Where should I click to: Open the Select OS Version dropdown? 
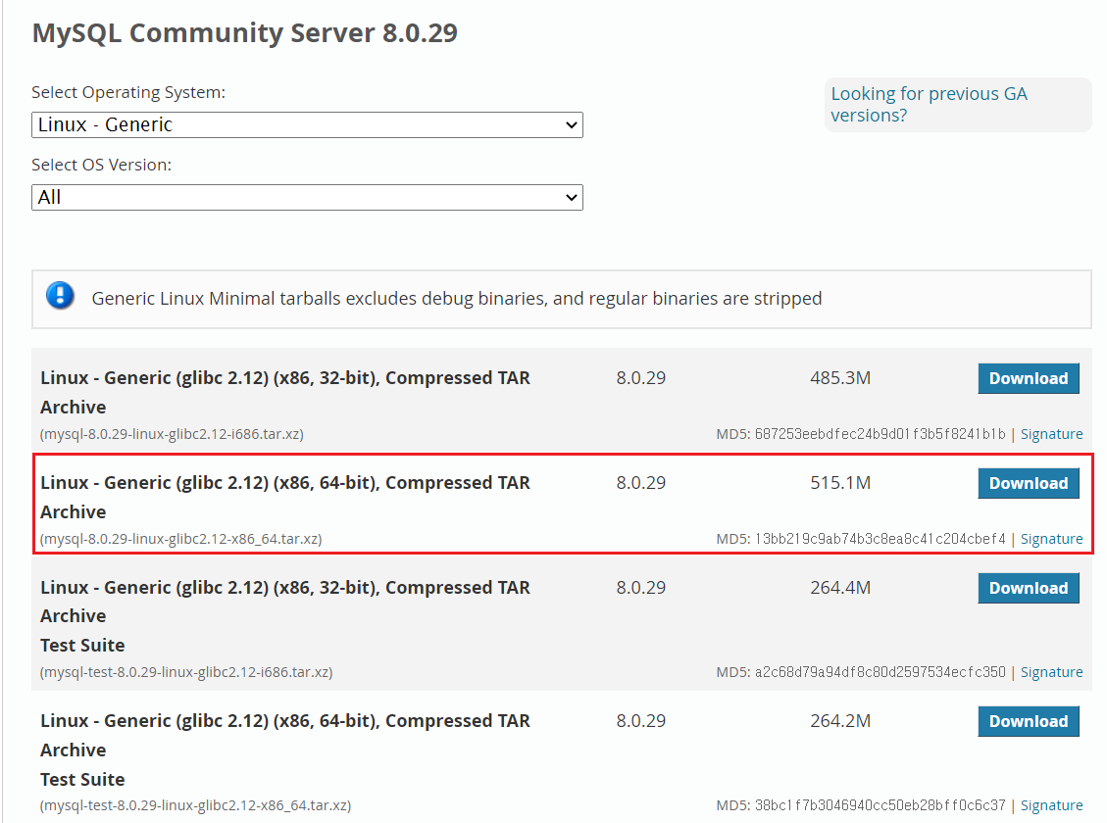point(307,198)
